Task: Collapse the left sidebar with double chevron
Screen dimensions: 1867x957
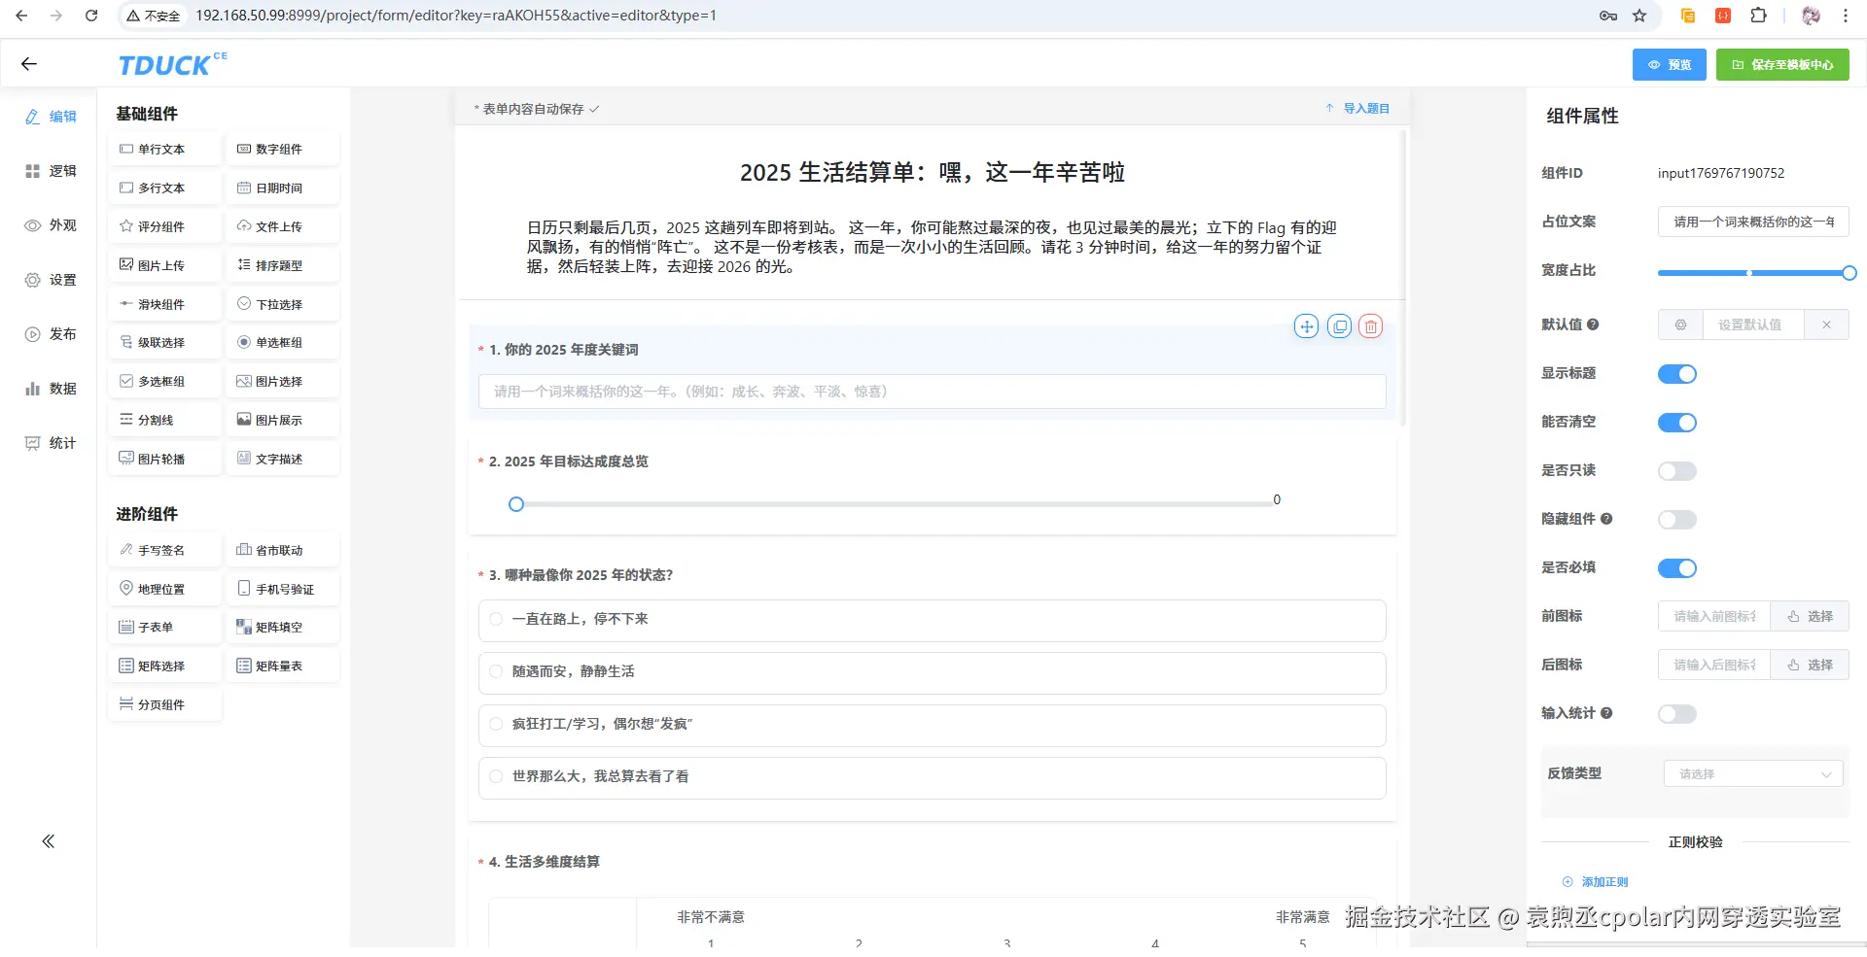Action: pyautogui.click(x=49, y=841)
